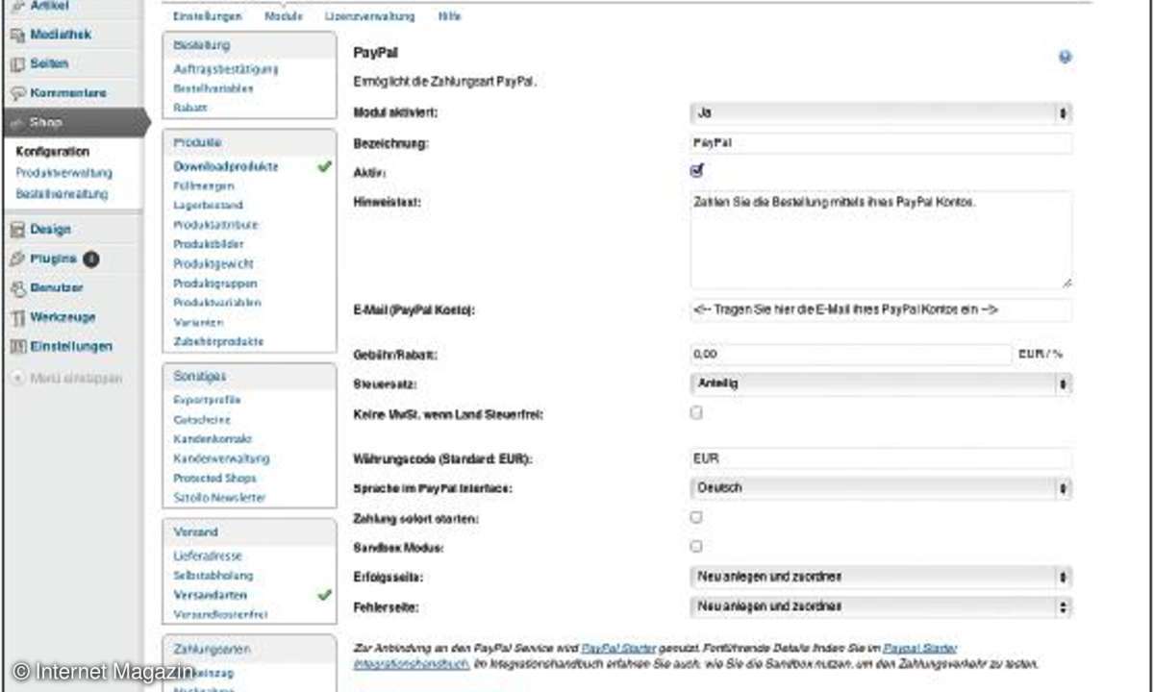Enable Keine MwSt. wenn Land Steuerfrei checkbox
The width and height of the screenshot is (1154, 692).
click(697, 413)
